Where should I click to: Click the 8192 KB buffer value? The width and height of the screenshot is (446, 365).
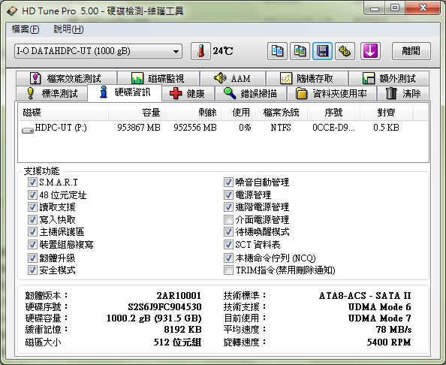coord(183,330)
